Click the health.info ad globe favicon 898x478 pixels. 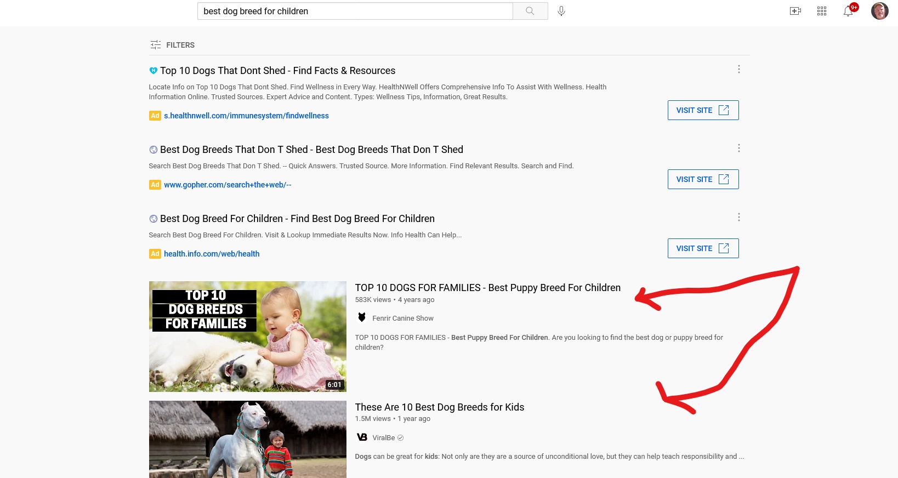click(x=154, y=219)
